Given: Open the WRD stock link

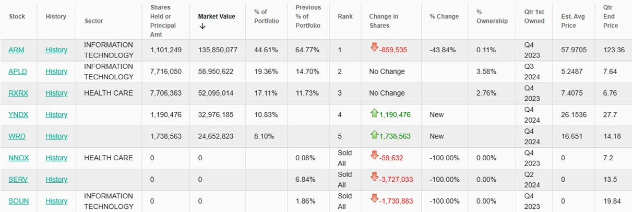Looking at the screenshot, I should point(17,136).
